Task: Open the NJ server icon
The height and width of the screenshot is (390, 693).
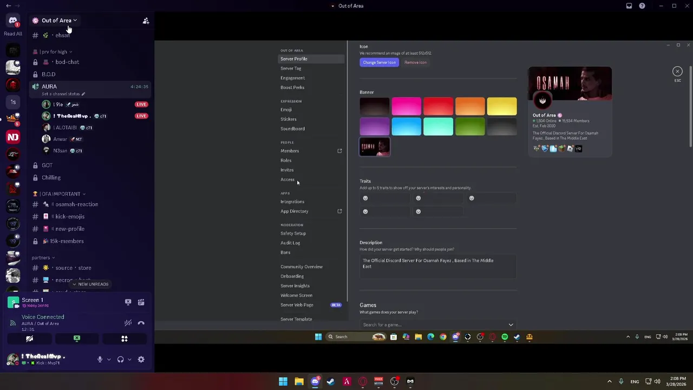Action: (13, 137)
